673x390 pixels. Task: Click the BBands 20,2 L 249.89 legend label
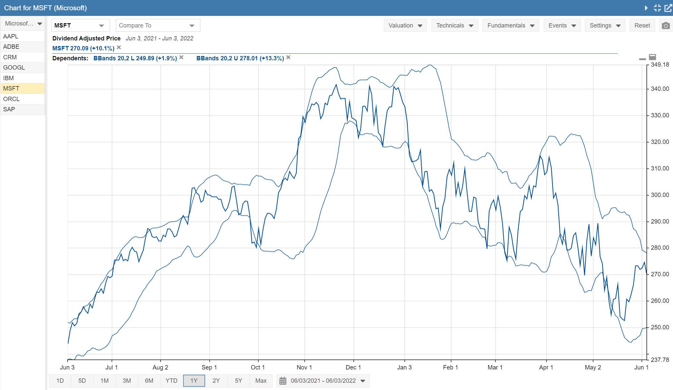[135, 58]
